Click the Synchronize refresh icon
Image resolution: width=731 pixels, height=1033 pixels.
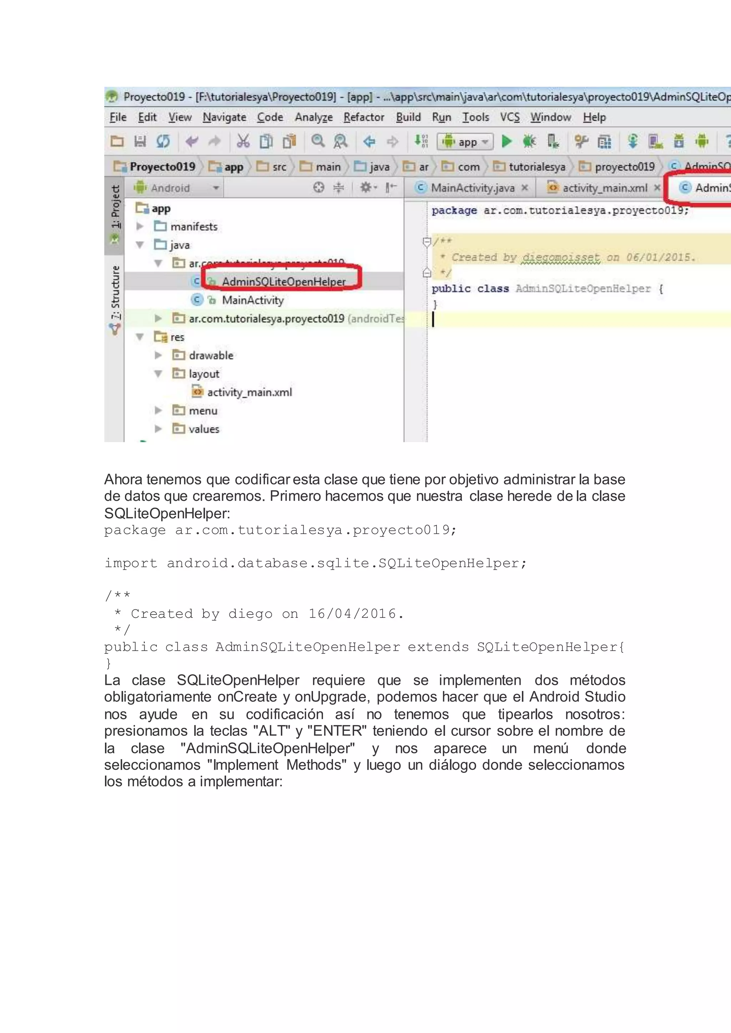[163, 142]
